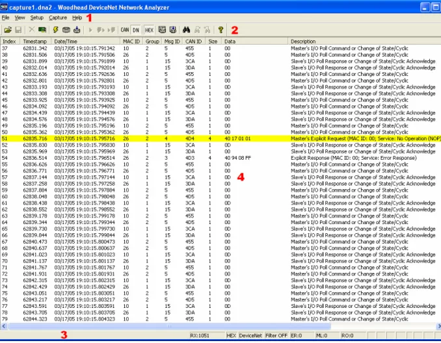This screenshot has height=343, width=441.
Task: Click the second grey step-forward icon
Action: pos(111,30)
